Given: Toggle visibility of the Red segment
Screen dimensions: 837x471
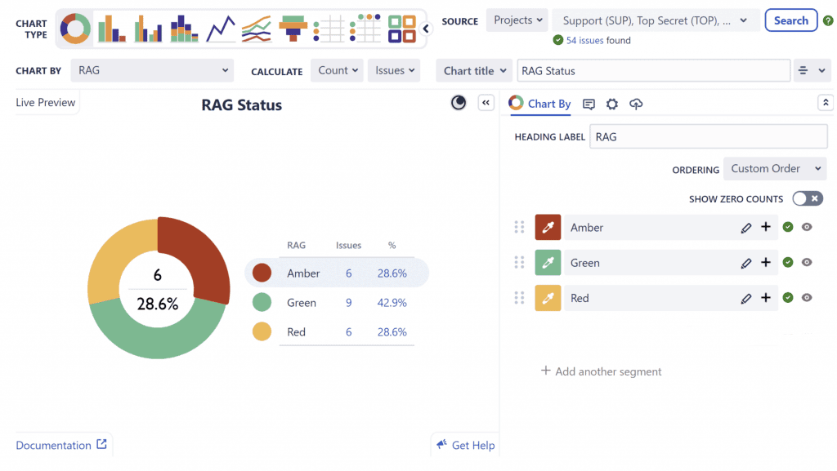Looking at the screenshot, I should (x=807, y=298).
